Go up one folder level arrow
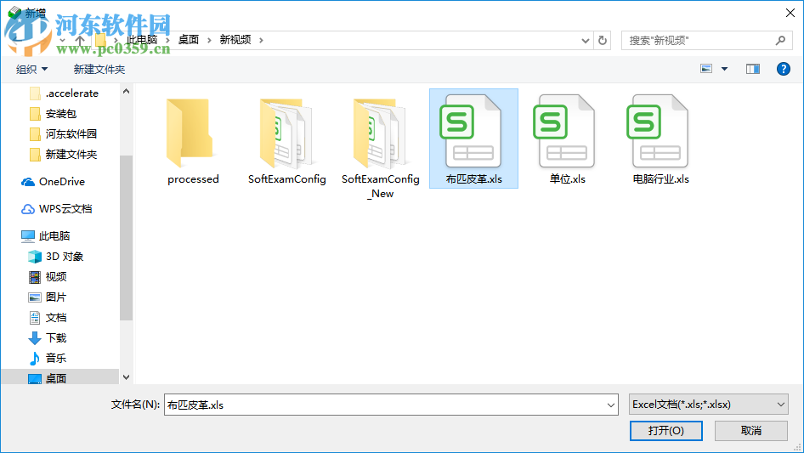 pos(80,40)
